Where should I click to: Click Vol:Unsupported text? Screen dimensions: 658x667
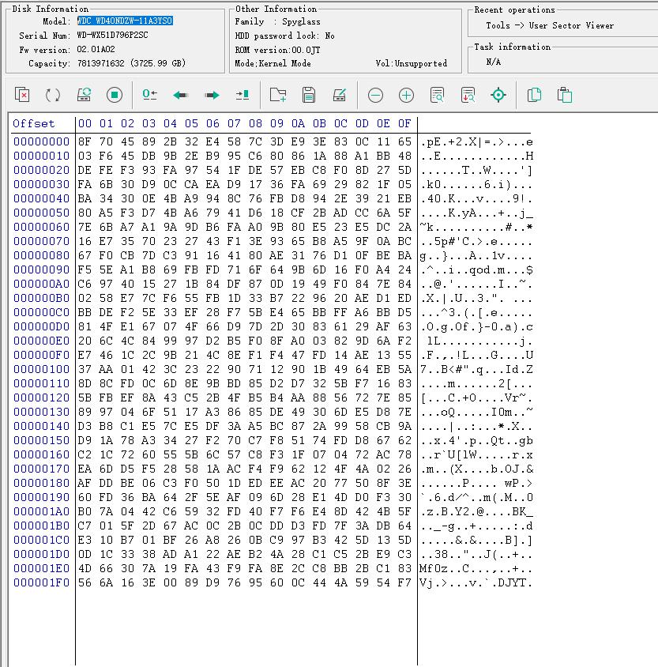[x=412, y=63]
